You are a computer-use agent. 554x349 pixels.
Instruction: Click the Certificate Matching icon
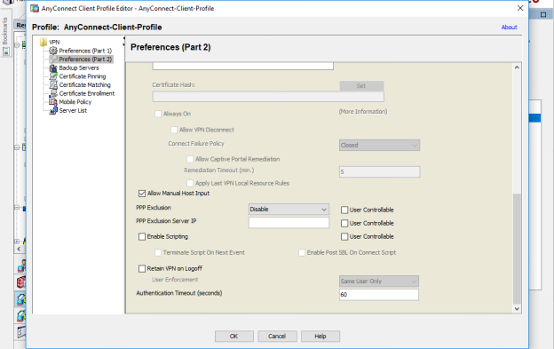[x=53, y=84]
